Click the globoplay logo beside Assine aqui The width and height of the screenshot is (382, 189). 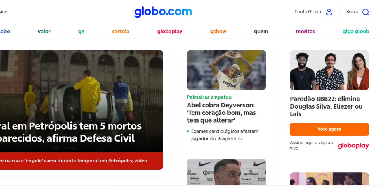(x=353, y=146)
